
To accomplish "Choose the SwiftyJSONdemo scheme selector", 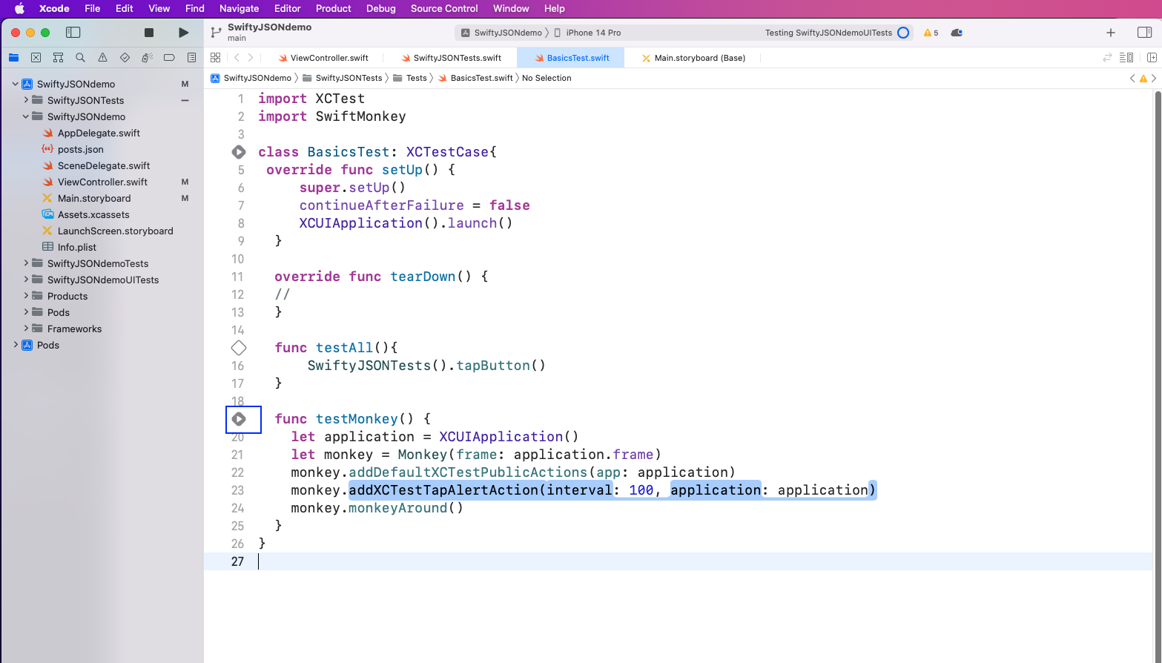I will (x=502, y=33).
